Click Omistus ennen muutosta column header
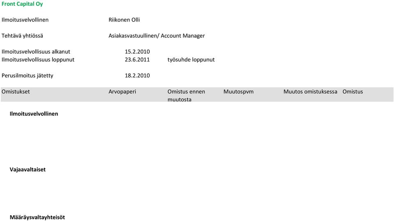Image resolution: width=394 pixels, height=221 pixels. (x=186, y=95)
